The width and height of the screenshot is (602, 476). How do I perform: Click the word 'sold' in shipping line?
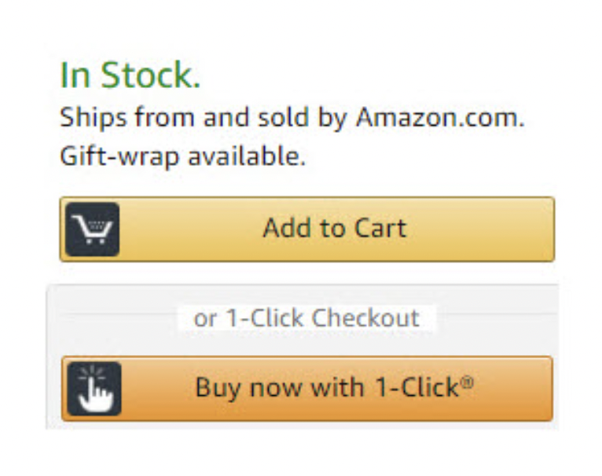284,117
